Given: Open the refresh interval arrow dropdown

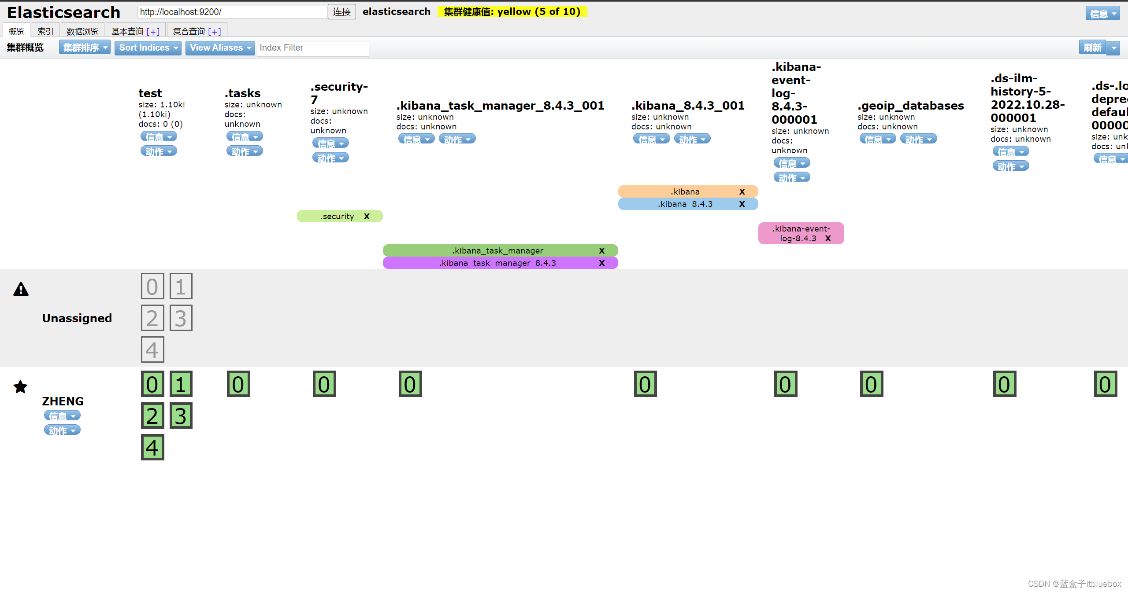Looking at the screenshot, I should [1113, 48].
